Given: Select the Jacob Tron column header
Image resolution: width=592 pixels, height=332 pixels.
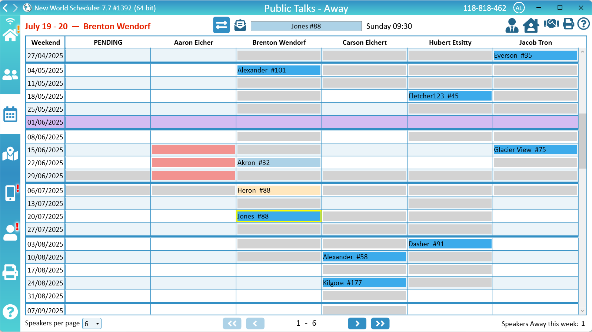Looking at the screenshot, I should [x=536, y=43].
